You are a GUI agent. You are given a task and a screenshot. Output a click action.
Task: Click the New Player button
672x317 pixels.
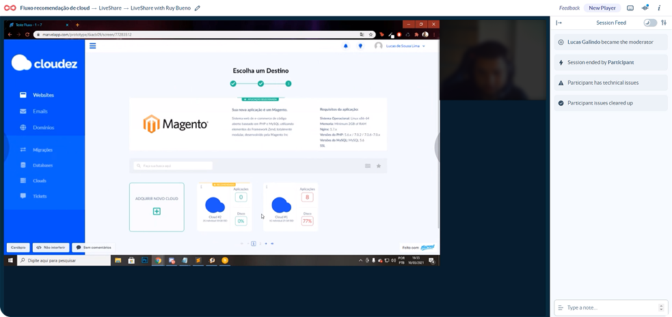point(602,8)
